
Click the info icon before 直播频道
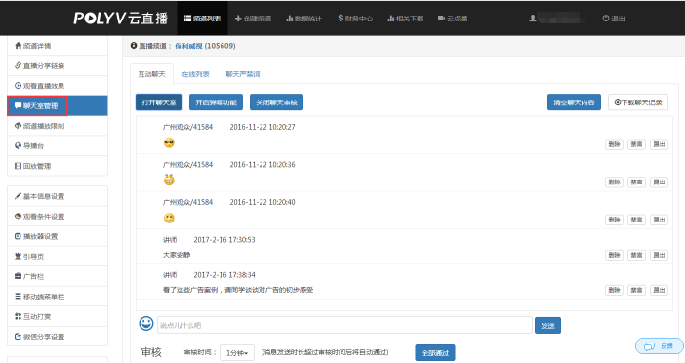click(134, 46)
